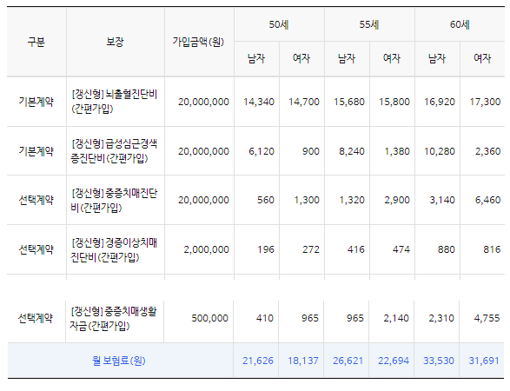Click the 2,360 premium value
This screenshot has height=391, width=510.
coord(488,151)
